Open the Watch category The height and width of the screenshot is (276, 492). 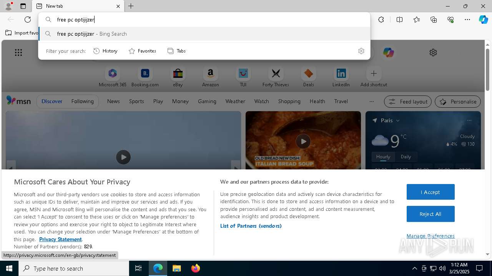[x=261, y=101]
